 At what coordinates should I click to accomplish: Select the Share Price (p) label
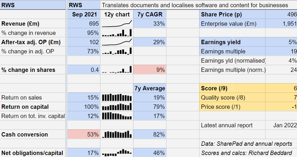pos(232,14)
